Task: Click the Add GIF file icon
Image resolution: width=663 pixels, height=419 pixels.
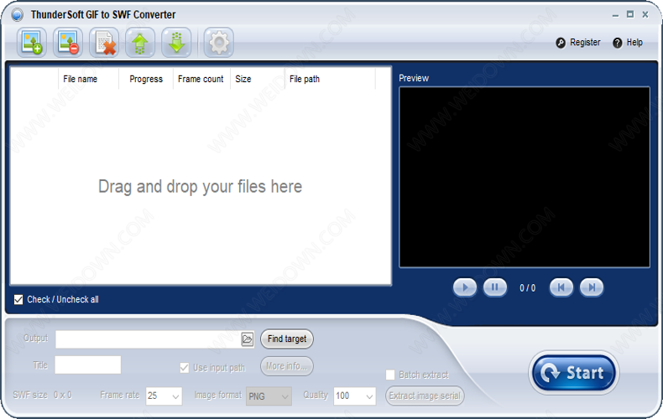Action: tap(34, 43)
